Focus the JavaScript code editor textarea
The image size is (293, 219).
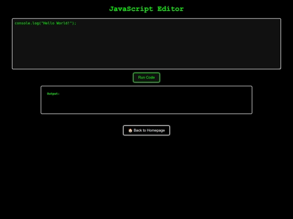pyautogui.click(x=146, y=44)
